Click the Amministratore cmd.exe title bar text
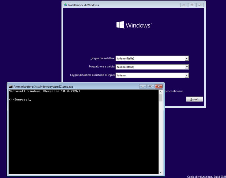The height and width of the screenshot is (178, 226). coord(43,87)
